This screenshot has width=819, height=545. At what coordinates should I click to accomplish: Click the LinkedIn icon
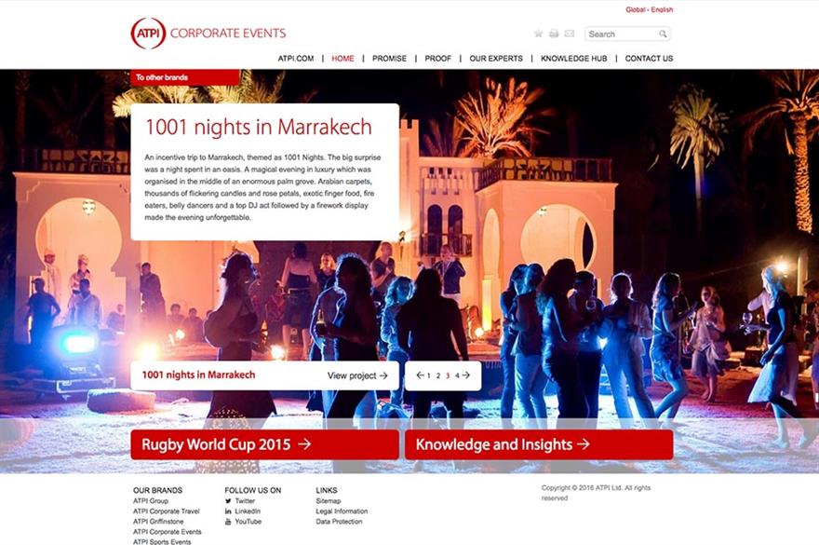click(228, 511)
